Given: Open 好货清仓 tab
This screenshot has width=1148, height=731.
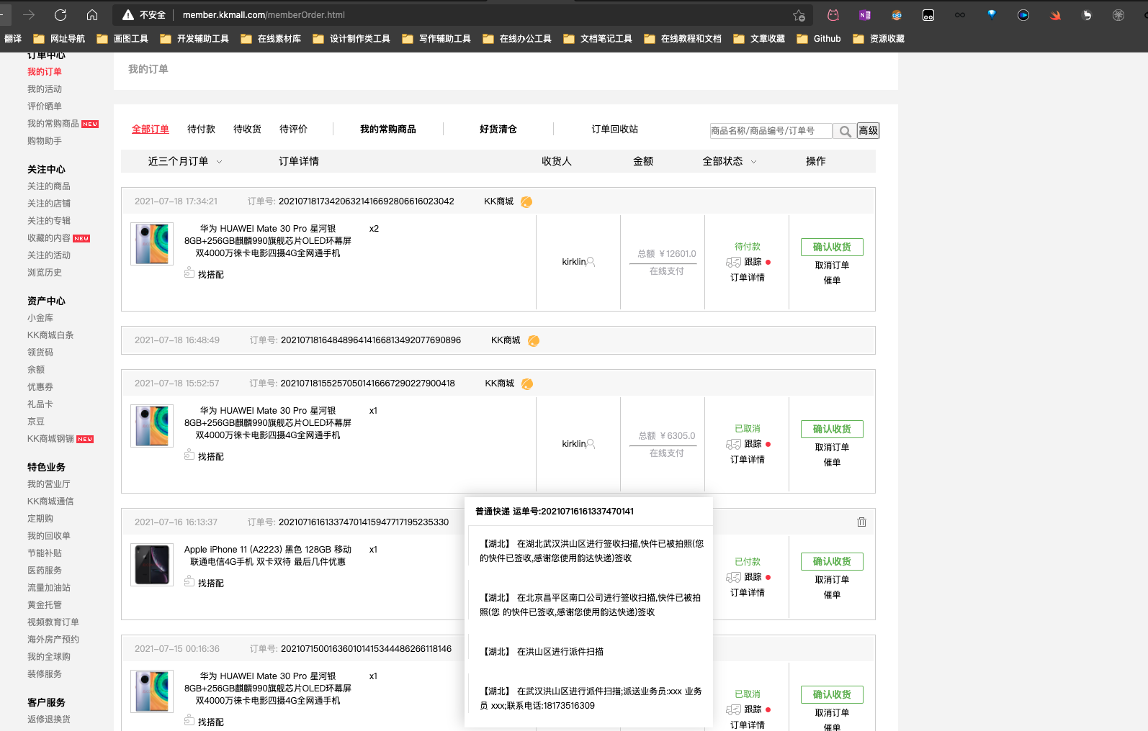Looking at the screenshot, I should pyautogui.click(x=498, y=130).
